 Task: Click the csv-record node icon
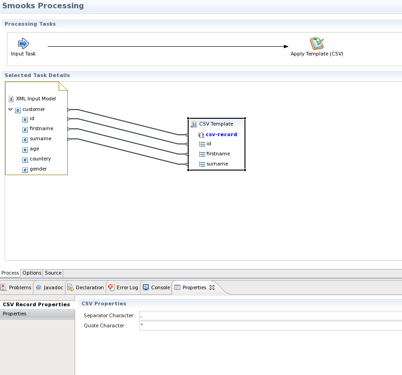pyautogui.click(x=201, y=135)
